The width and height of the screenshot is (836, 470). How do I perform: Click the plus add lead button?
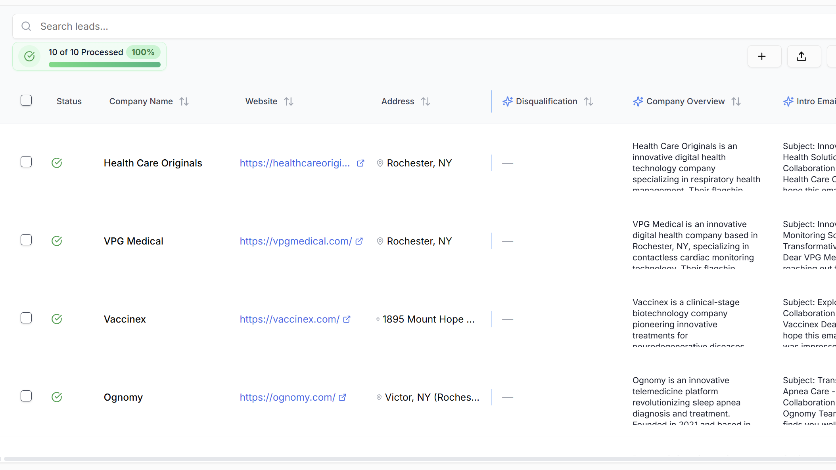[764, 56]
